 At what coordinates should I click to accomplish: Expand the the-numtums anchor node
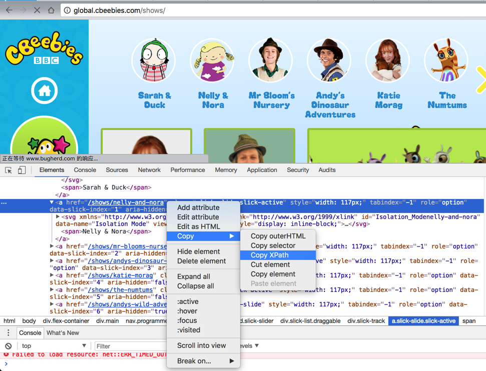[52, 290]
